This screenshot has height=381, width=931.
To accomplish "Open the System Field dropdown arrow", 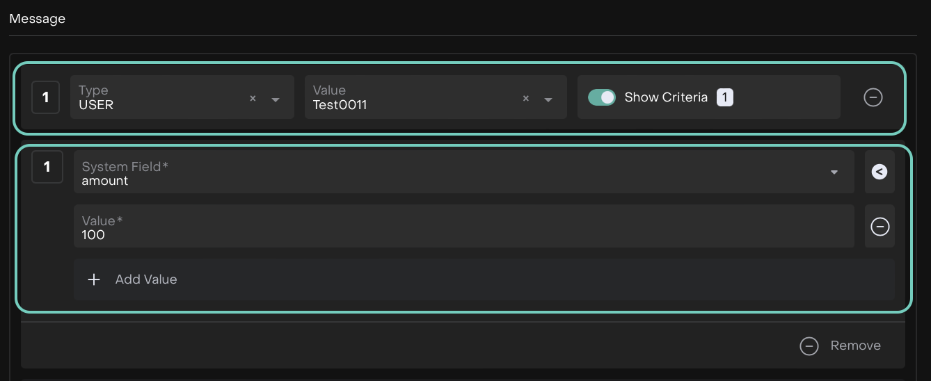I will [834, 172].
